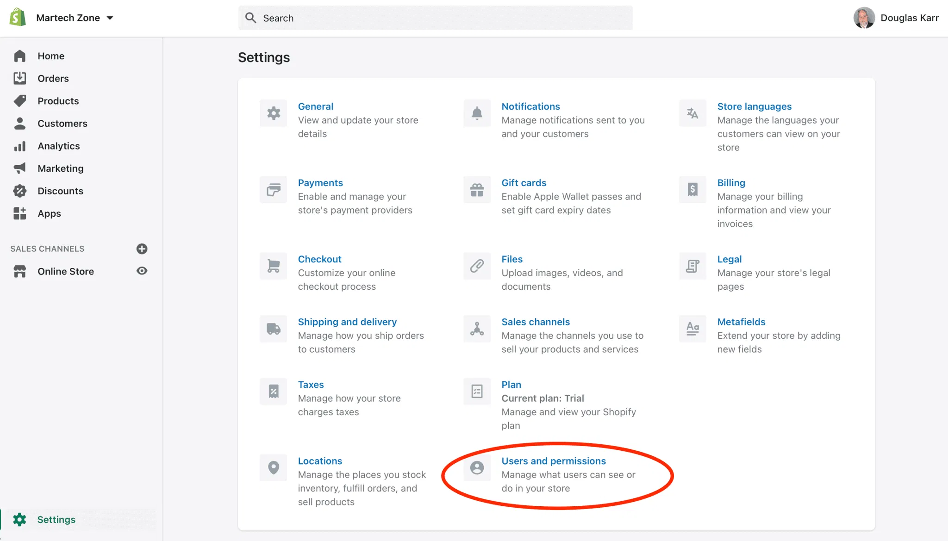This screenshot has height=541, width=948.
Task: Open Plan settings link
Action: point(511,385)
